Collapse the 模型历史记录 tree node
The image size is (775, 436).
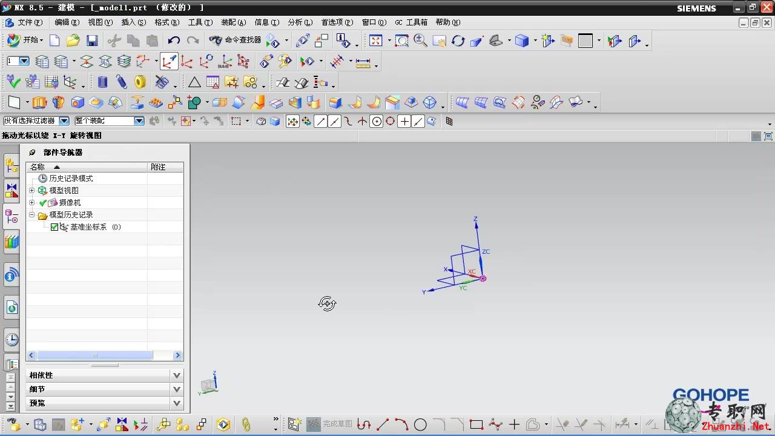[x=32, y=215]
